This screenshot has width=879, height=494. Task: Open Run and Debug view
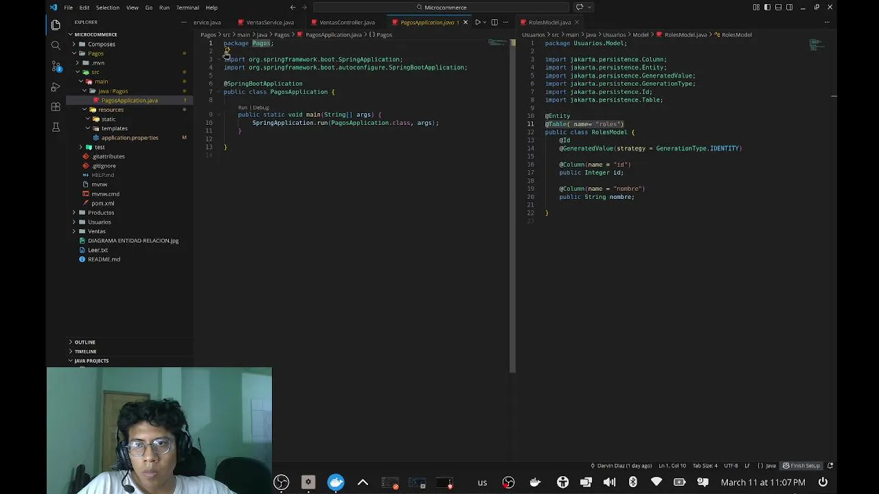pyautogui.click(x=56, y=87)
